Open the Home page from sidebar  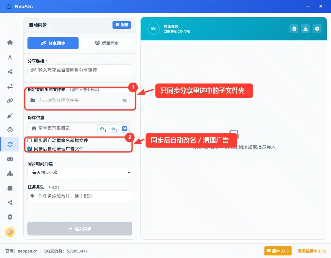tap(10, 43)
